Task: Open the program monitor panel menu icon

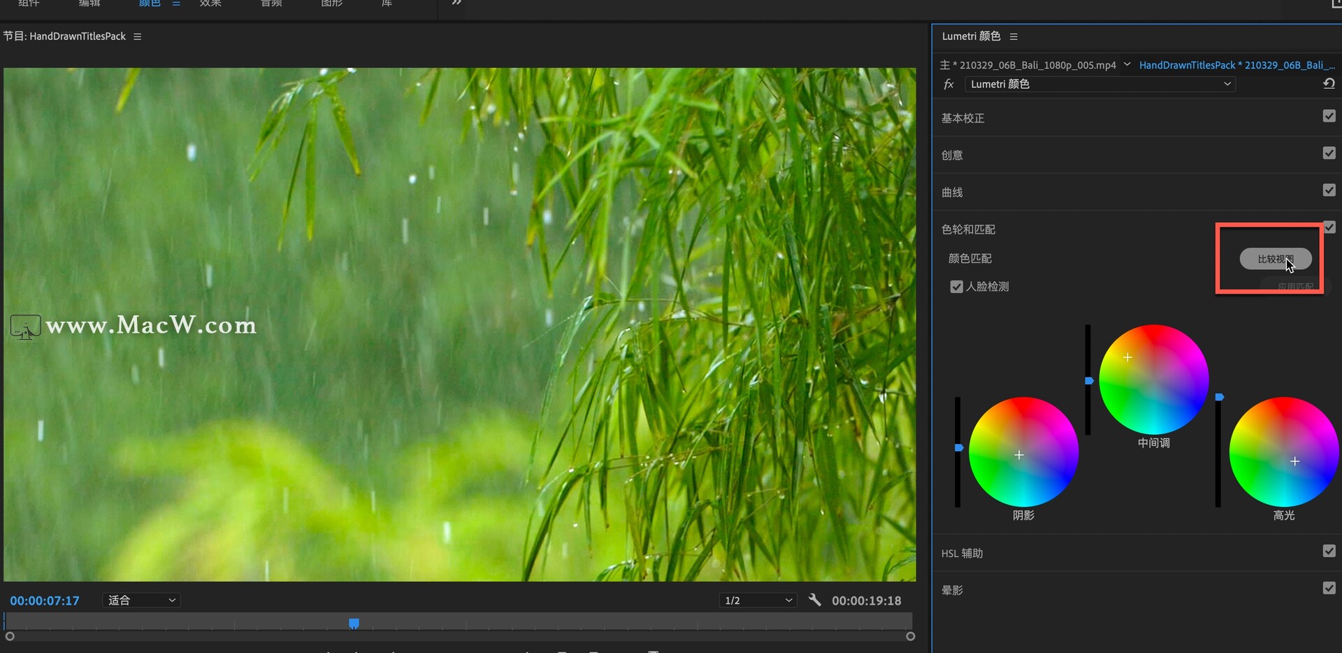Action: pyautogui.click(x=138, y=36)
